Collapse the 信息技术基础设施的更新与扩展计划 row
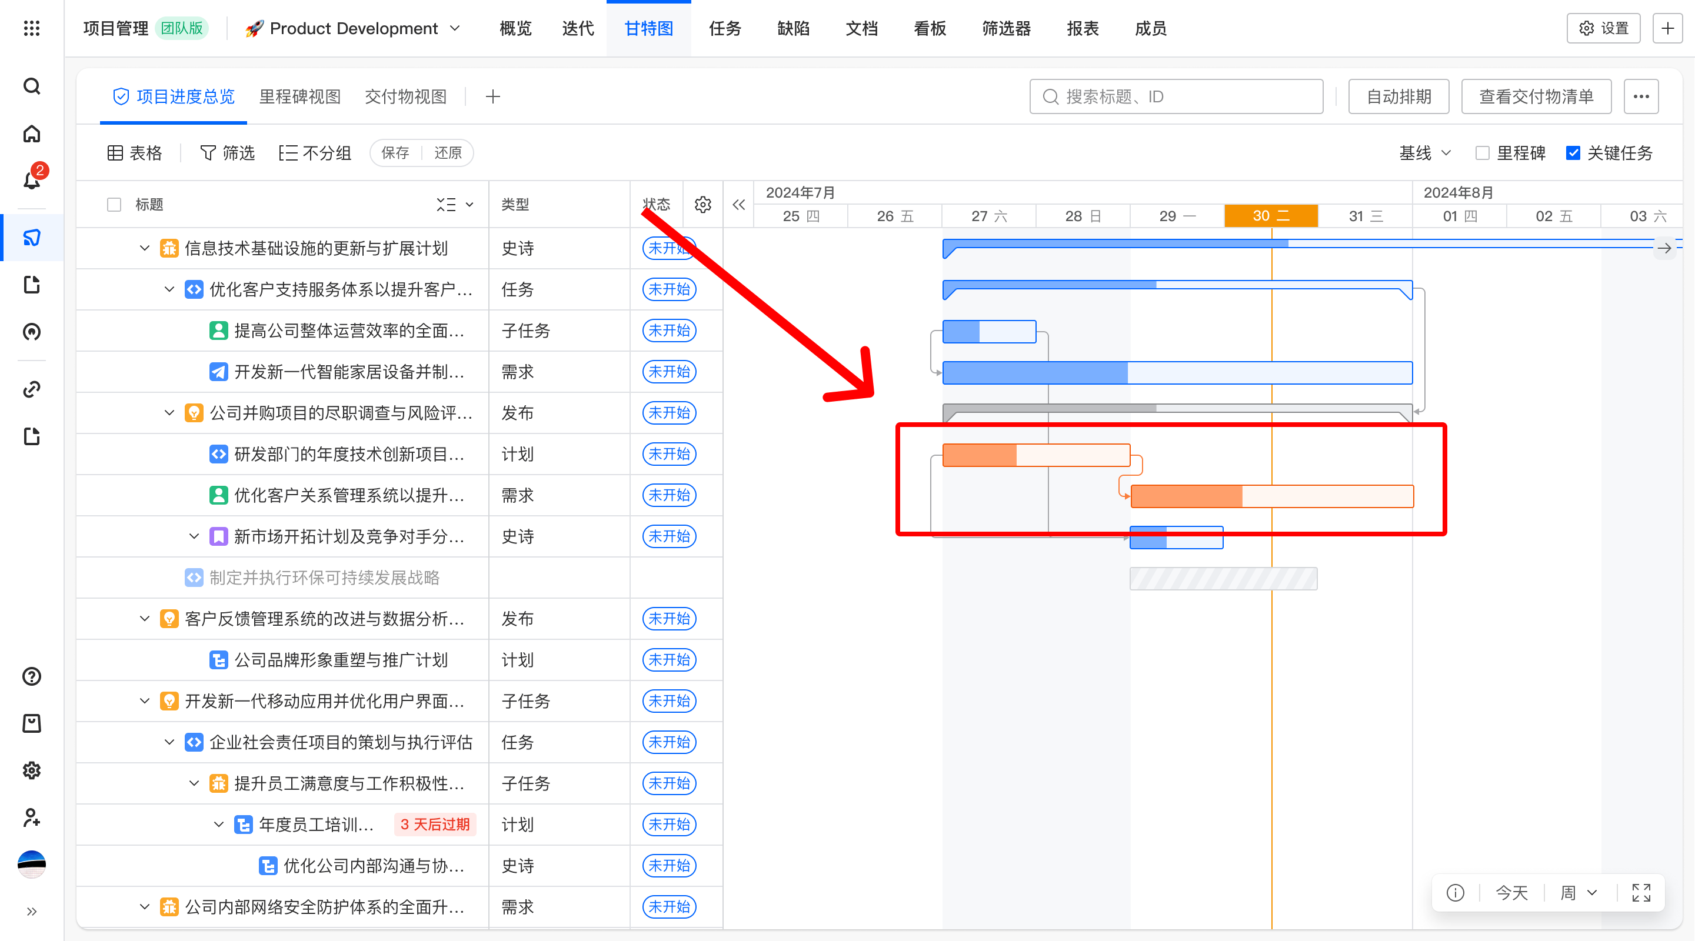The height and width of the screenshot is (941, 1695). coord(145,248)
